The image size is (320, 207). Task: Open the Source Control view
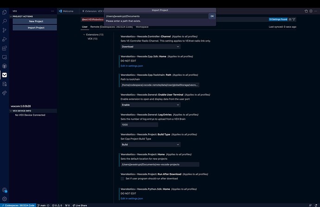(x=4, y=30)
